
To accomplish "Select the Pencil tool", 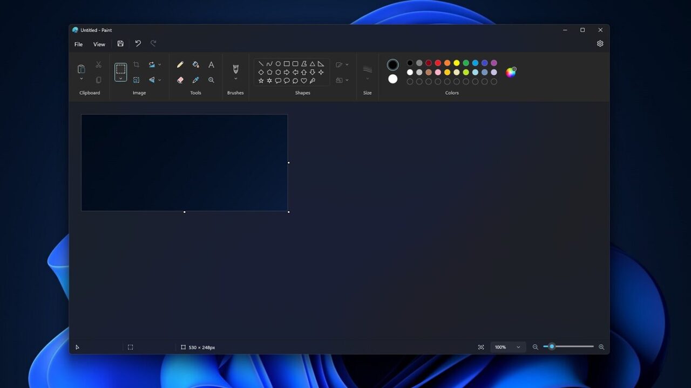I will (x=180, y=65).
